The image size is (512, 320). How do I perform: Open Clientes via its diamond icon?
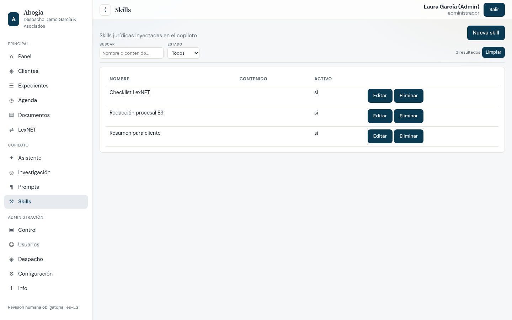click(x=11, y=71)
